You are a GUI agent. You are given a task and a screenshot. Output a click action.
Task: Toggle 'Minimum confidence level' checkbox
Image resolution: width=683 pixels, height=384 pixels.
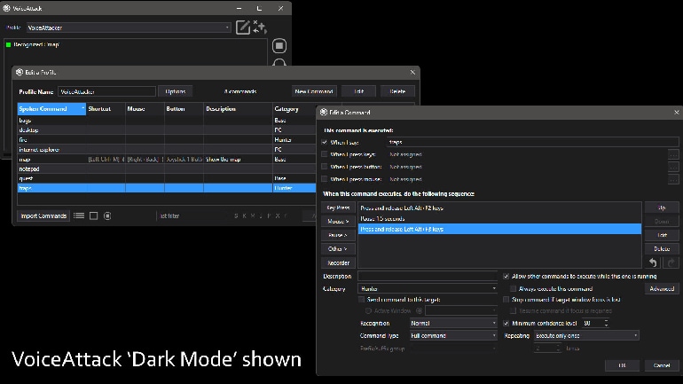[x=506, y=323]
